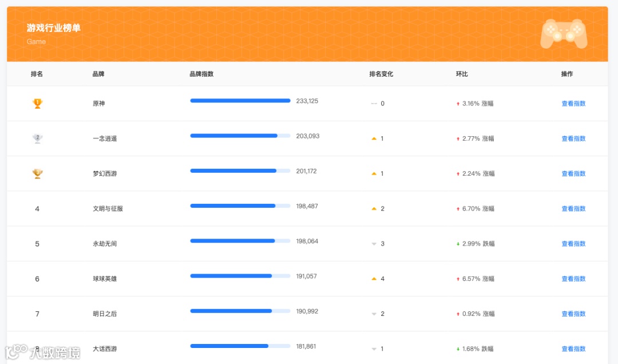Click the 2.99% 跌幅 change value
The width and height of the screenshot is (618, 364).
click(478, 244)
